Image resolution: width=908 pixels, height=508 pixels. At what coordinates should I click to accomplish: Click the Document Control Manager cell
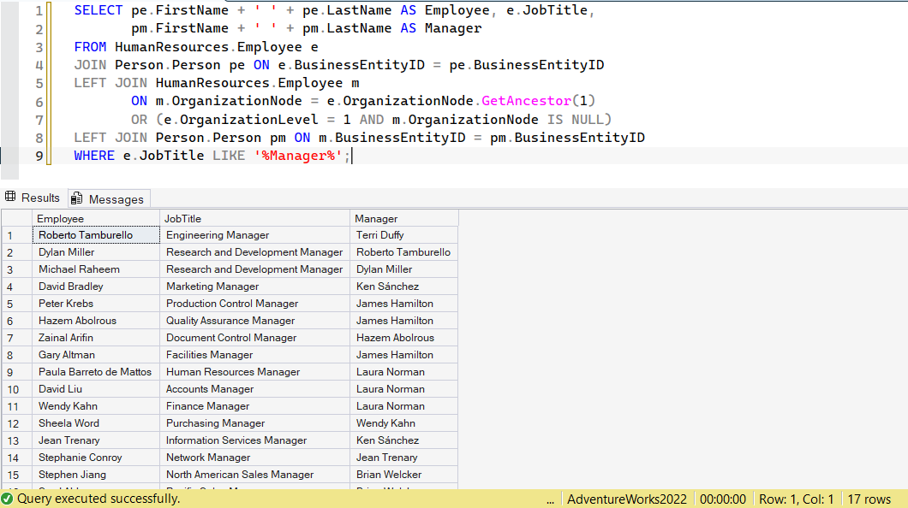tap(254, 338)
